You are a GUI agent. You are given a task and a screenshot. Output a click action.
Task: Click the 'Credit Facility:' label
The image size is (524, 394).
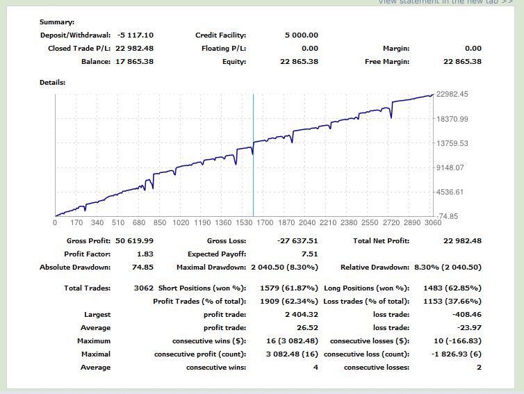[220, 35]
